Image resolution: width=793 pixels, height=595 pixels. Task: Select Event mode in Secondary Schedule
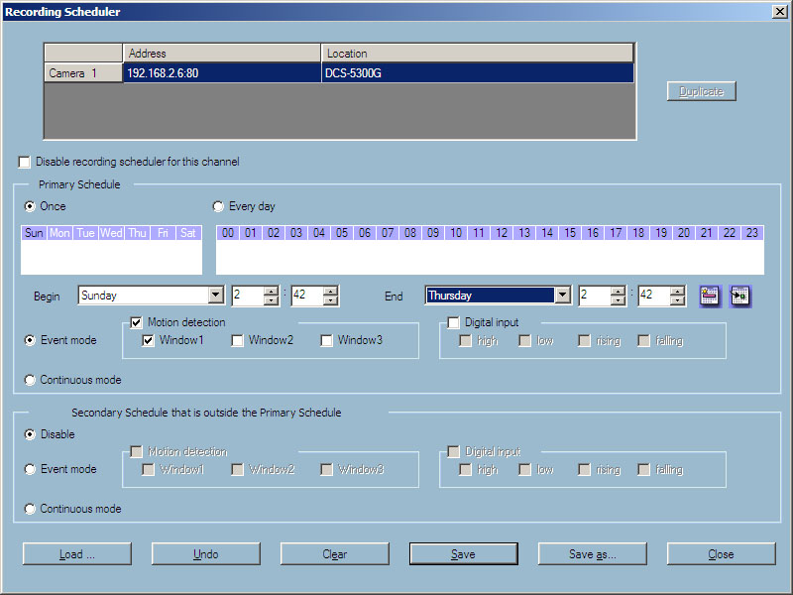[31, 469]
